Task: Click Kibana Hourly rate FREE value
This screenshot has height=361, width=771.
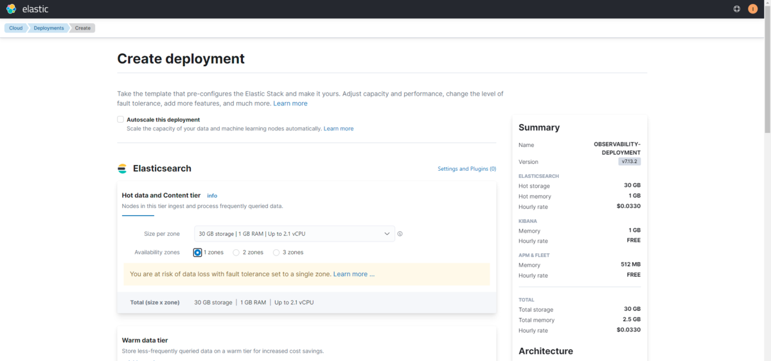Action: (634, 240)
